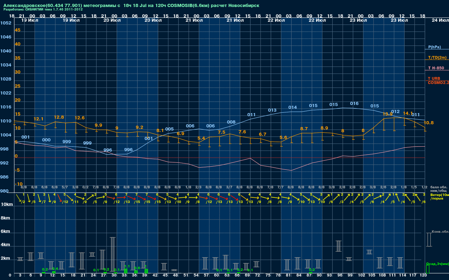Click the '24 Июл' date label

[x=440, y=20]
